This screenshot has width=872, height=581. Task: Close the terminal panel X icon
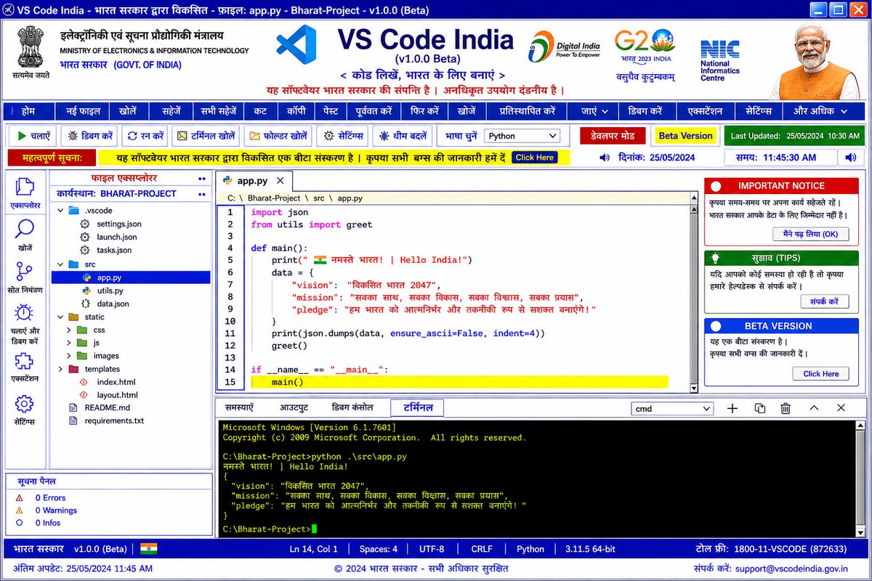(841, 408)
